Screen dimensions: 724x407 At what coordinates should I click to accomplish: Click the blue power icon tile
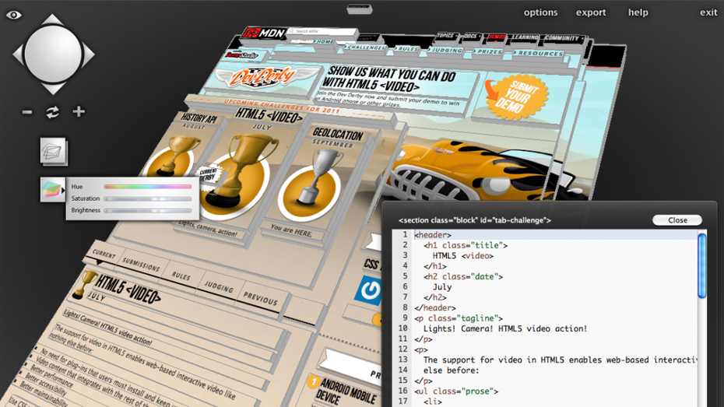pyautogui.click(x=368, y=291)
